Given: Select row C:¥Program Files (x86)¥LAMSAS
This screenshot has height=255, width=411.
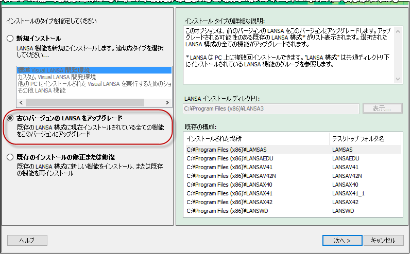Looking at the screenshot, I should 293,150.
